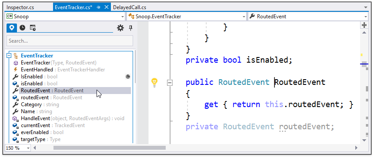
Task: Click the faded 'routedEvent;' field declaration
Action: [x=306, y=127]
